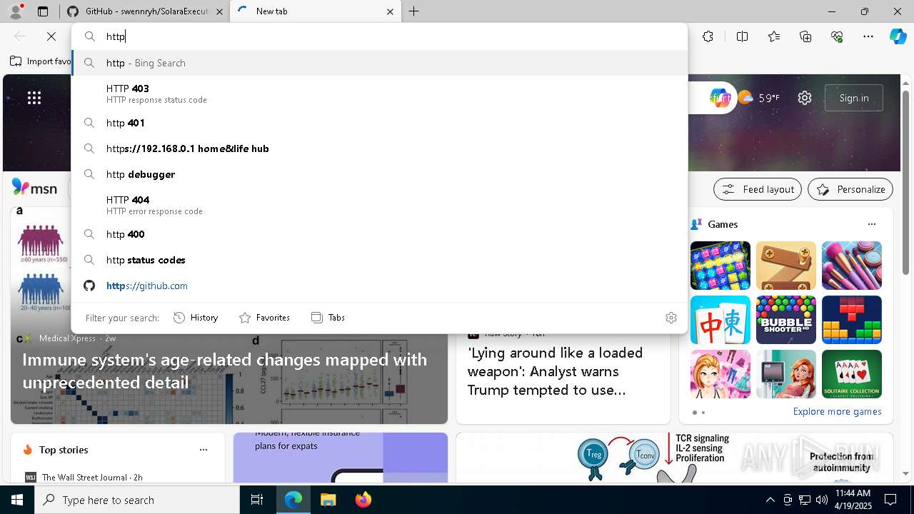
Task: Launch the Copilot sidebar
Action: click(898, 36)
